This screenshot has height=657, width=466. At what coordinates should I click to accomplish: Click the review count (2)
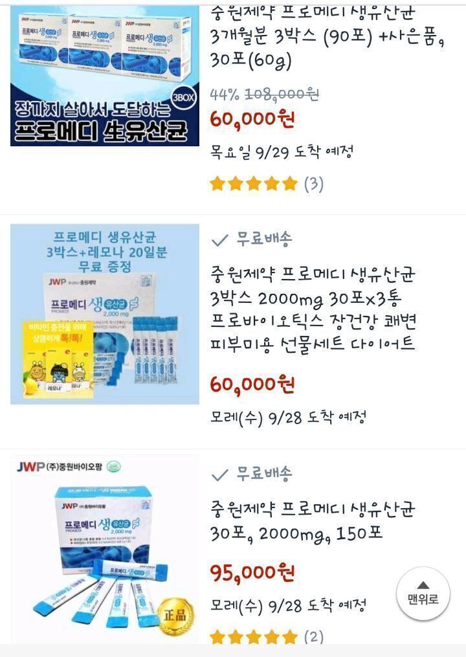click(x=314, y=638)
